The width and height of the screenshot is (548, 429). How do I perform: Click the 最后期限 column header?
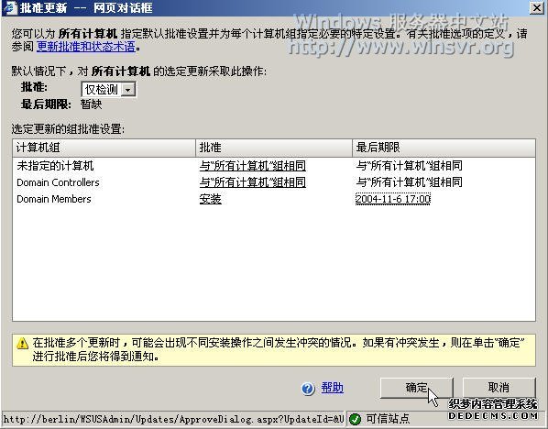(444, 148)
